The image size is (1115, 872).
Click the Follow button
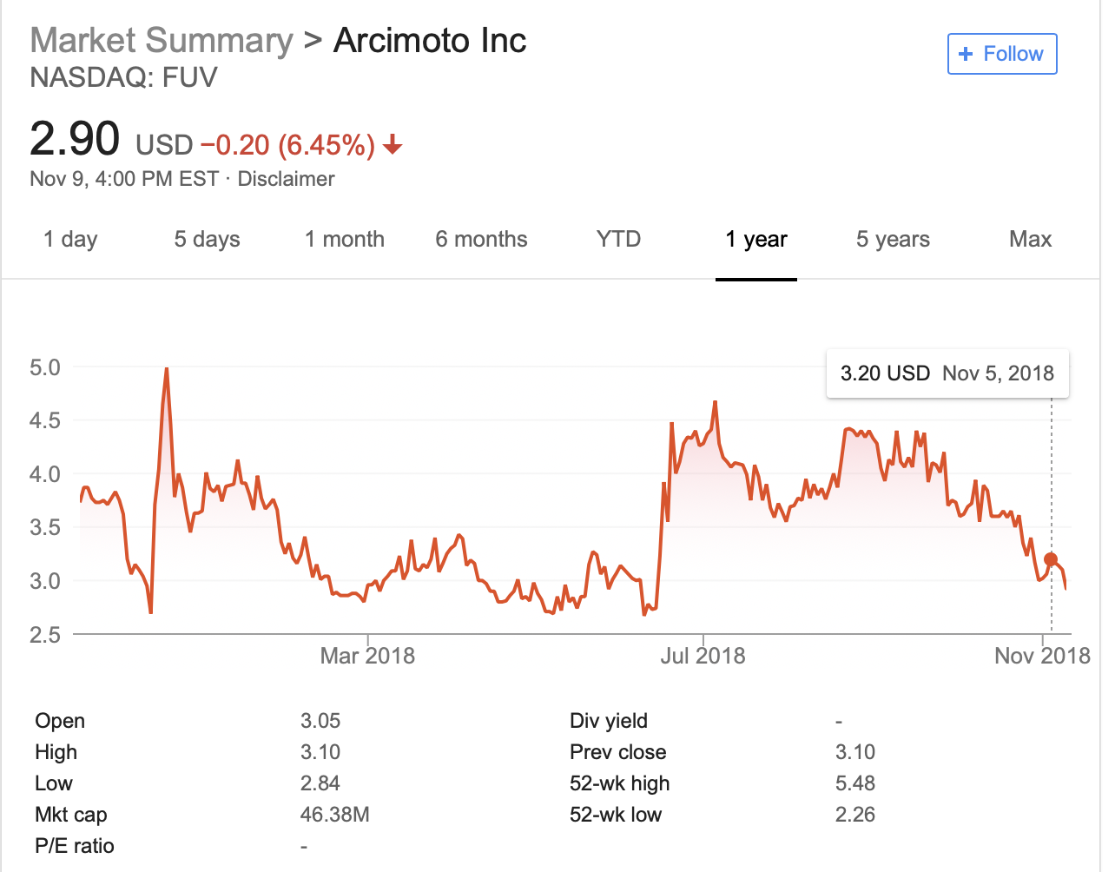1001,54
